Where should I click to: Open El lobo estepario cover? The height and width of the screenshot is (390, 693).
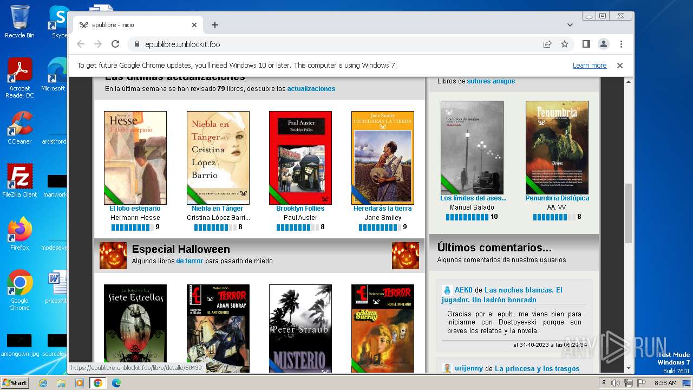pyautogui.click(x=135, y=158)
